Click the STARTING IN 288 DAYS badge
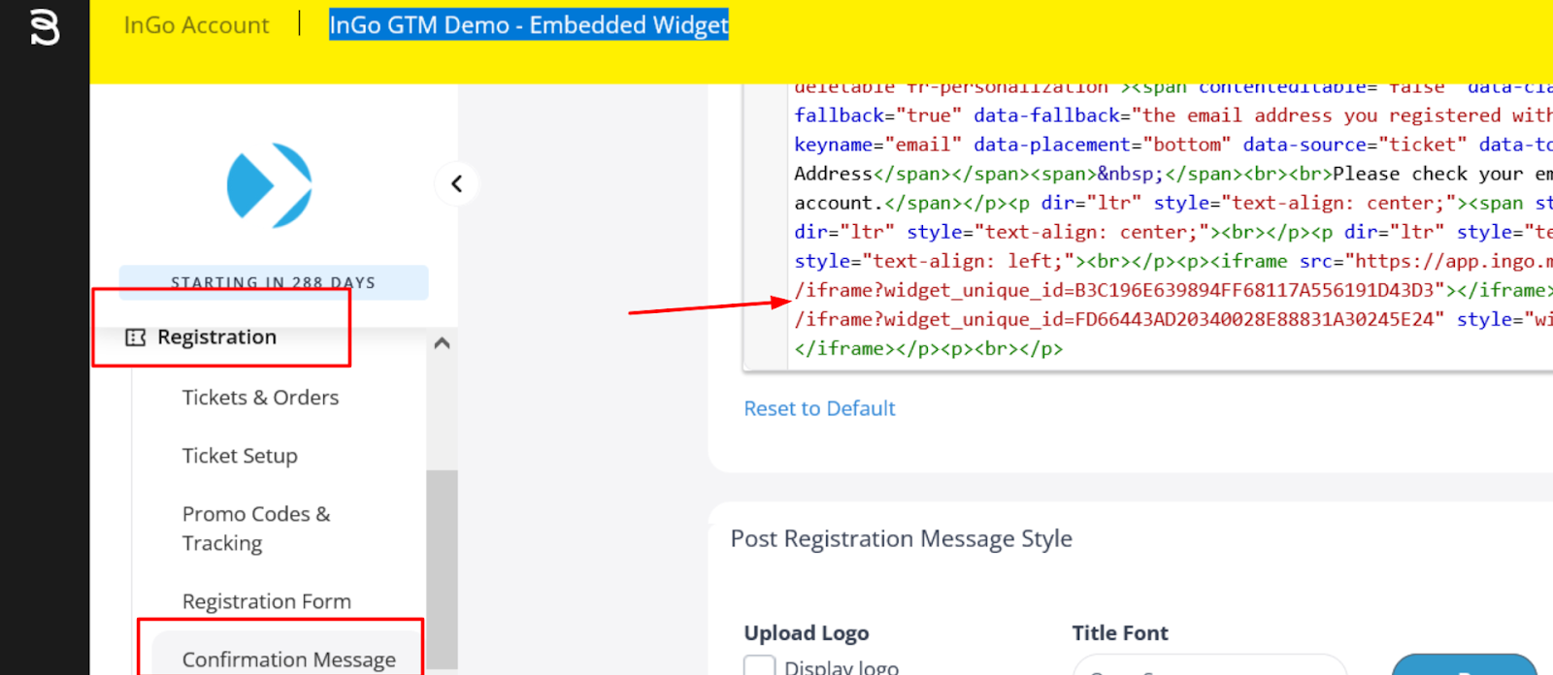This screenshot has width=1553, height=675. 274,282
